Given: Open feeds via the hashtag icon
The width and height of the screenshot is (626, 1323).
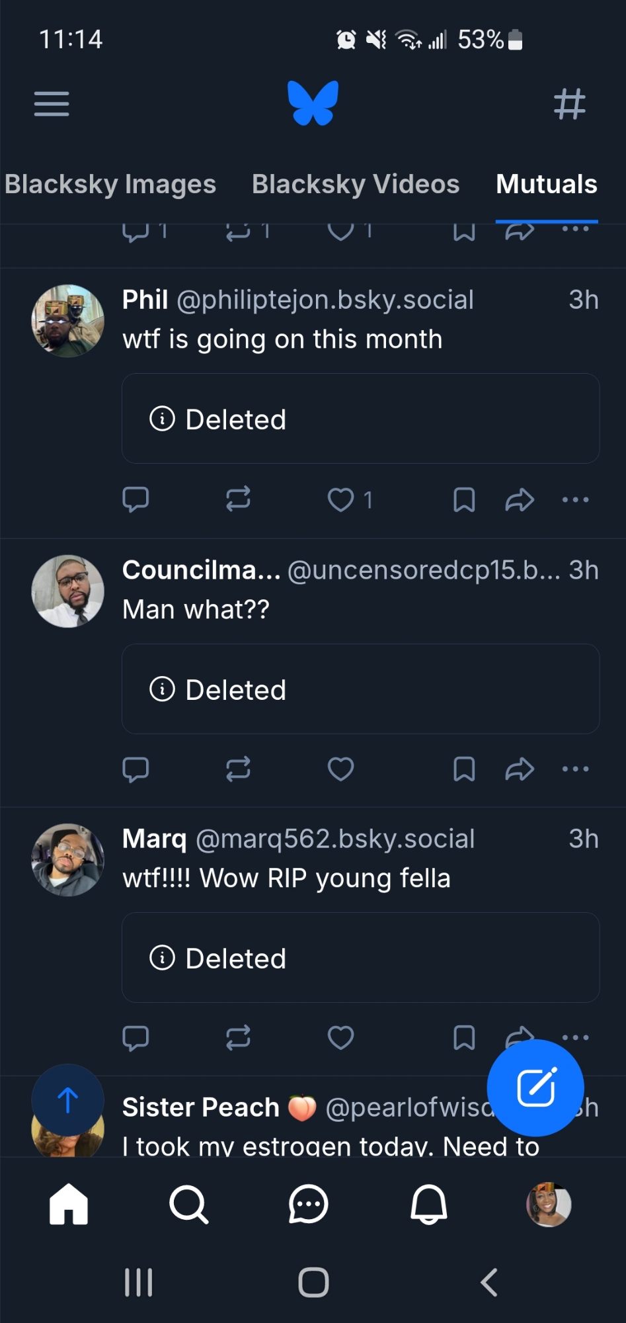Looking at the screenshot, I should click(x=569, y=104).
